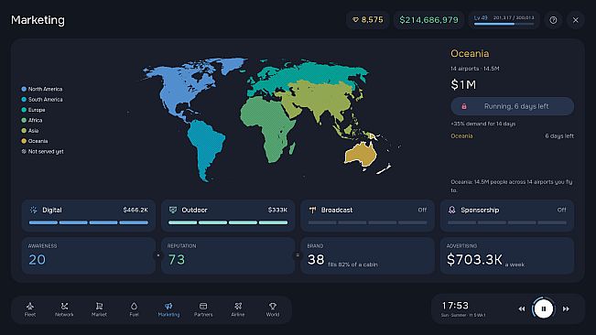Click the Not served yet legend entry
The image size is (596, 335).
pyautogui.click(x=42, y=151)
